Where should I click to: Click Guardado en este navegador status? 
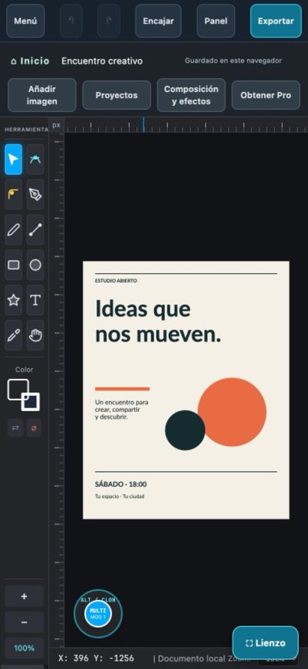[233, 61]
